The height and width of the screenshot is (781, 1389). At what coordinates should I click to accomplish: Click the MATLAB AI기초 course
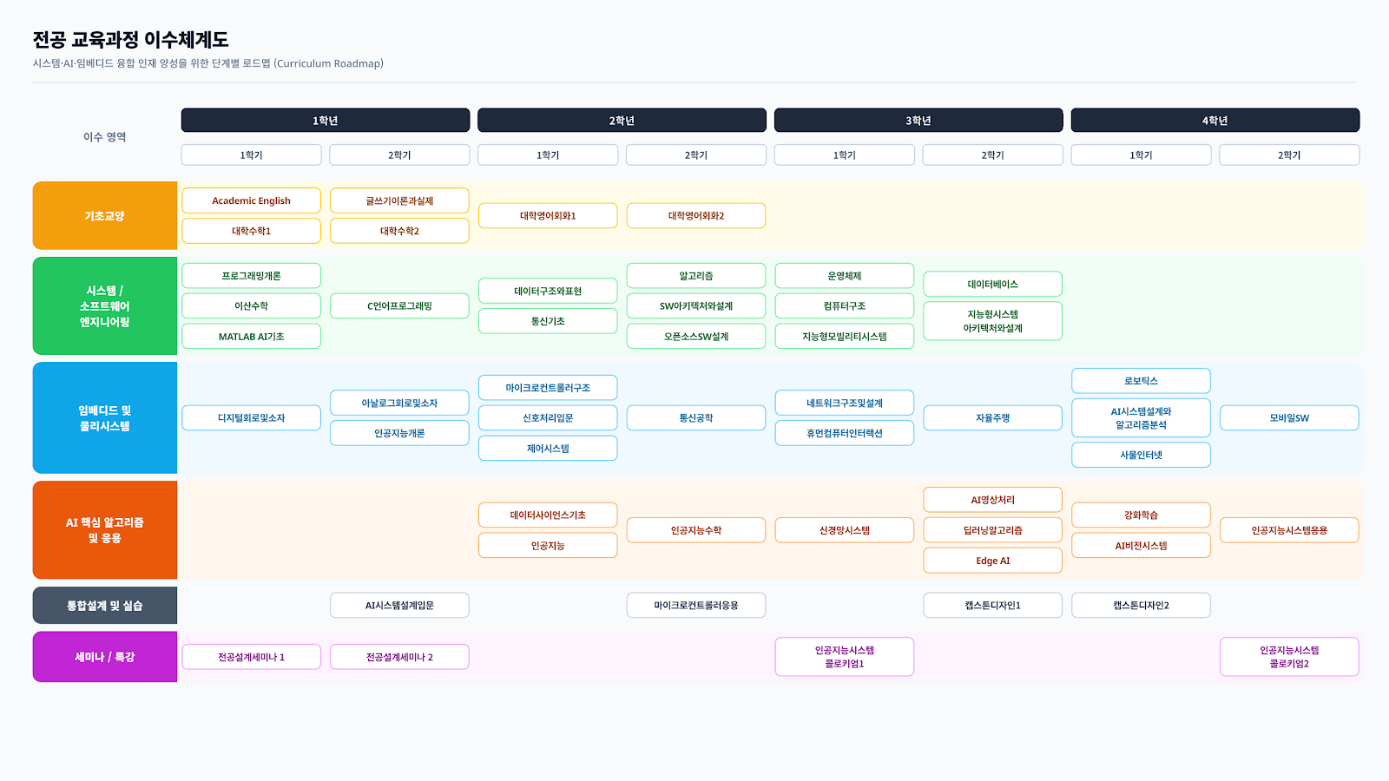(x=252, y=336)
